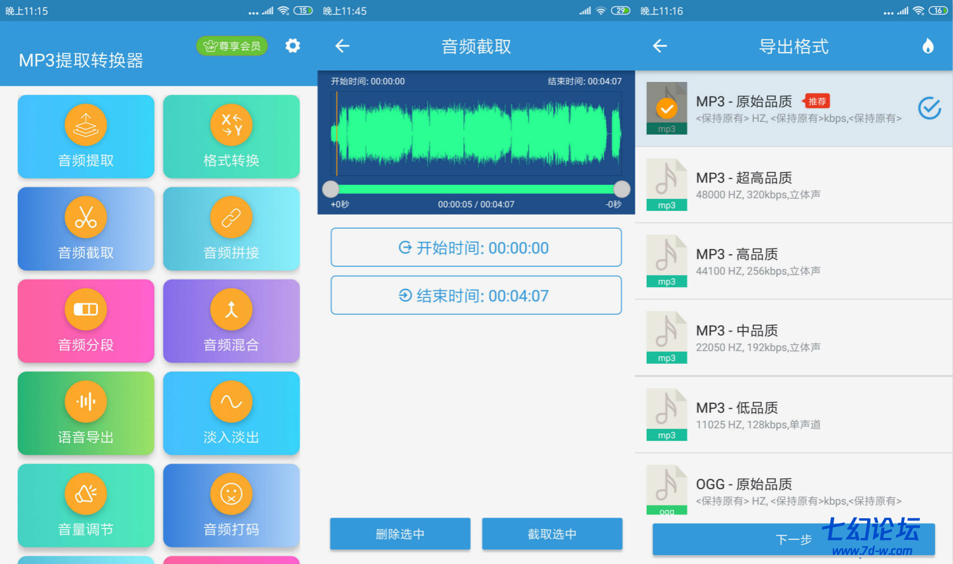Go back from the 音频截取 screen
This screenshot has width=953, height=564.
pos(342,46)
